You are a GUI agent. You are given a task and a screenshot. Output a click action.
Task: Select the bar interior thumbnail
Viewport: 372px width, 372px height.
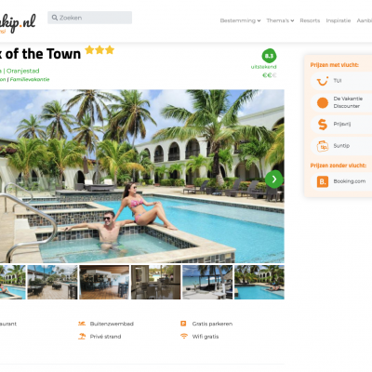click(x=104, y=282)
